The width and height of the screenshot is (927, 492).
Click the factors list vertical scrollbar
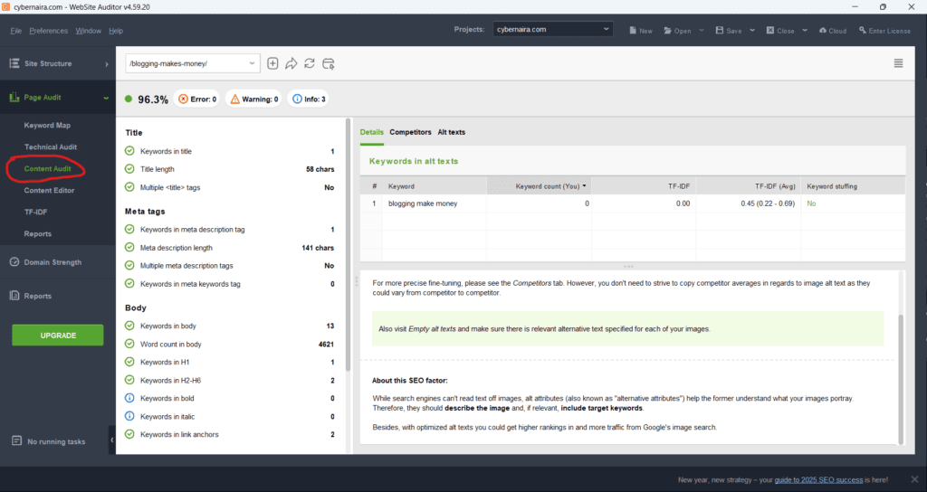(x=349, y=245)
